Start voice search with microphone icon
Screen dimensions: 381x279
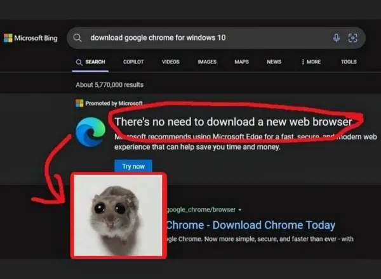336,38
